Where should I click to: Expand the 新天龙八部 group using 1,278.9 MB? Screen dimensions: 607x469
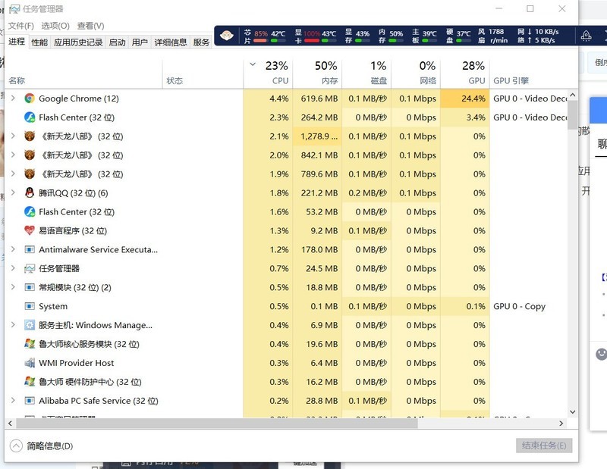13,136
